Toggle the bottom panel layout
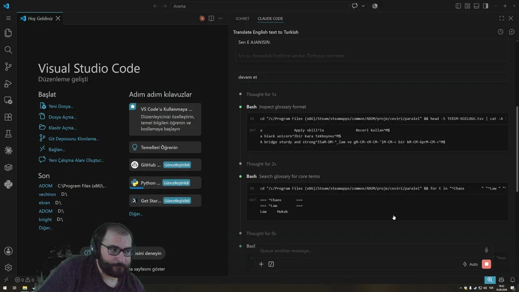The image size is (519, 292). tap(476, 6)
